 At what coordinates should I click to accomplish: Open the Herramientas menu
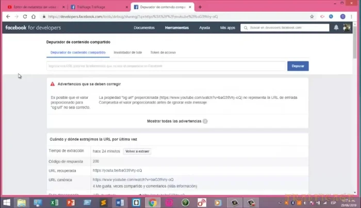176,27
